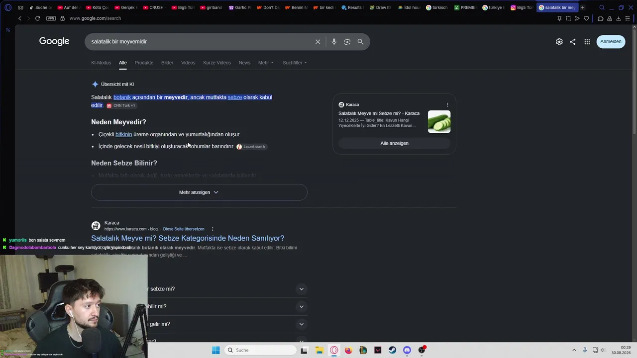Open Opera downloads from the toolbar

pos(619,18)
